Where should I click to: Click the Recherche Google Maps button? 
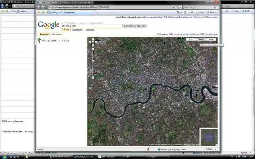click(x=135, y=26)
